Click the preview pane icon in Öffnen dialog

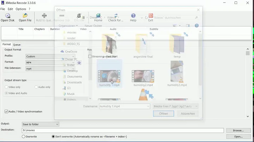point(188,26)
